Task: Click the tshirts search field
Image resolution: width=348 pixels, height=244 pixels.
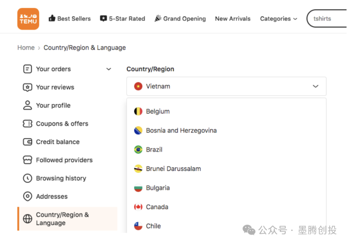Action: click(328, 19)
